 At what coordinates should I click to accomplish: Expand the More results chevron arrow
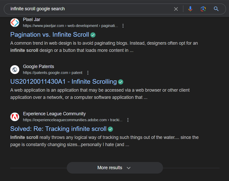point(129,168)
